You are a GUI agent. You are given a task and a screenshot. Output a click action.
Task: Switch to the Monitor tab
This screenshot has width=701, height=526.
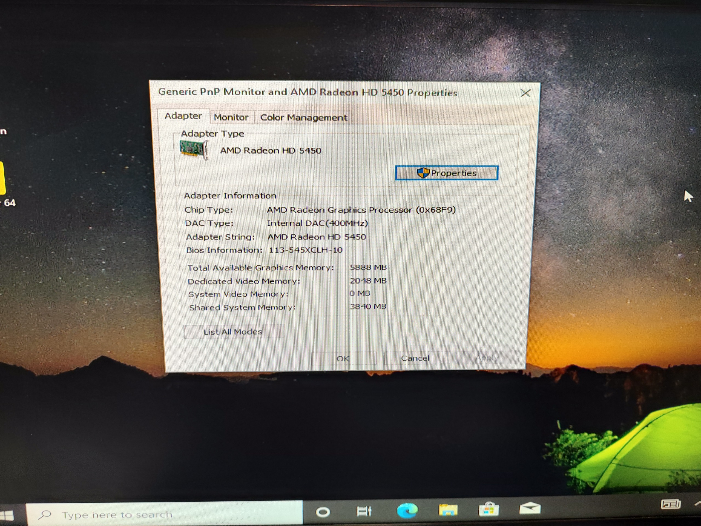pyautogui.click(x=231, y=117)
